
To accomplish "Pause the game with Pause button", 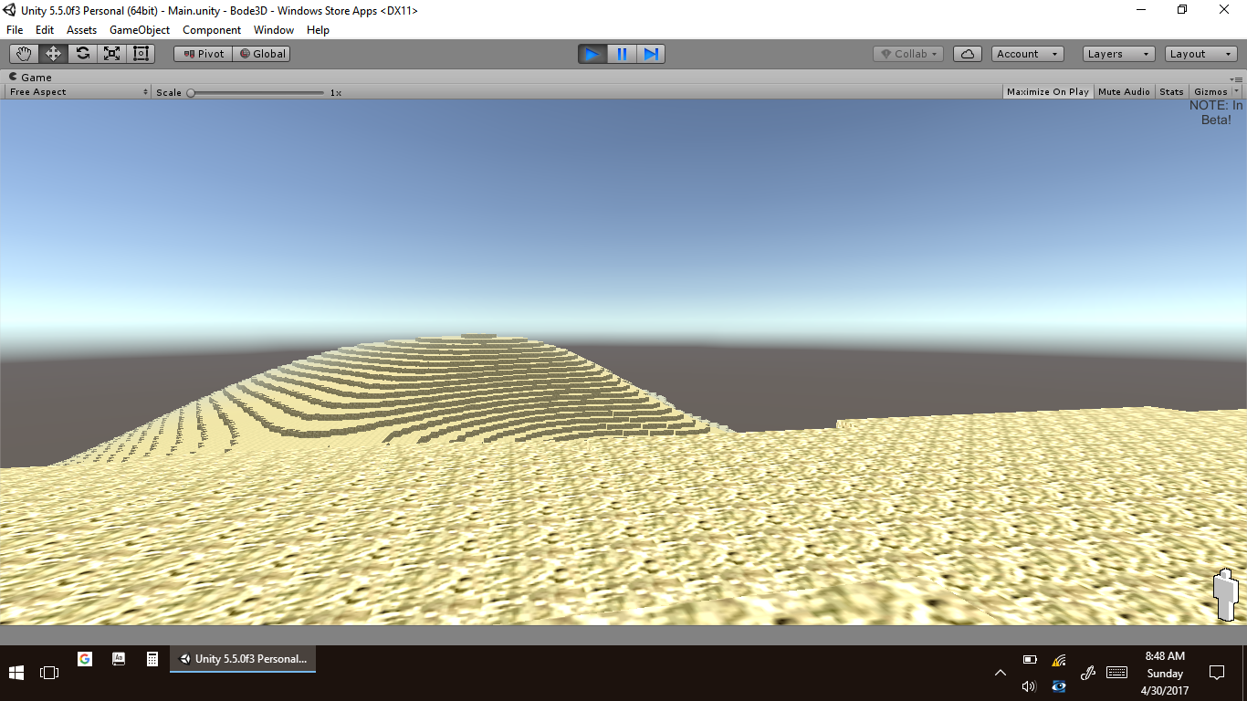I will 622,54.
